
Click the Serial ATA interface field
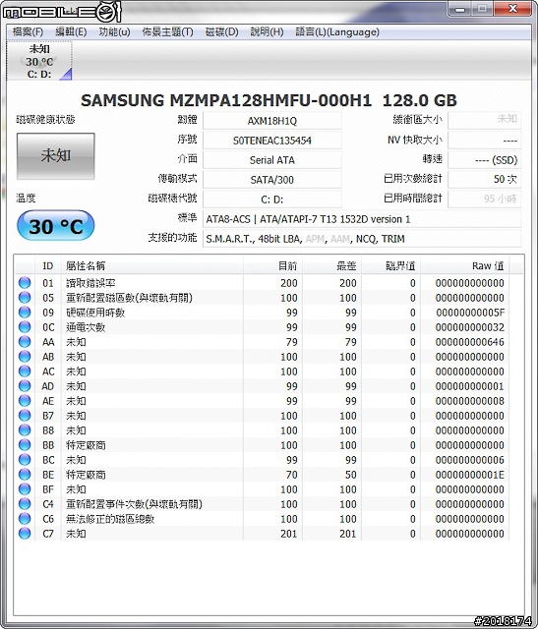point(272,160)
